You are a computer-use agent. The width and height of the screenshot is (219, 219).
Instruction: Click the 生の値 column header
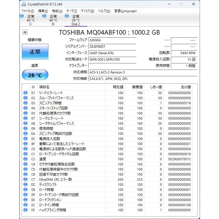click(178, 87)
